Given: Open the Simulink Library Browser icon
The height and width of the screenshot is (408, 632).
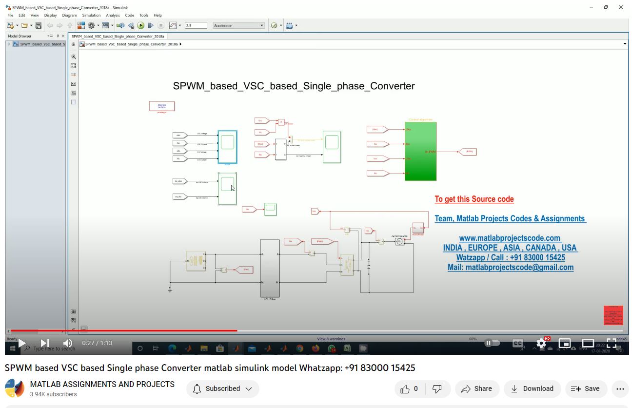Looking at the screenshot, I should coord(81,25).
